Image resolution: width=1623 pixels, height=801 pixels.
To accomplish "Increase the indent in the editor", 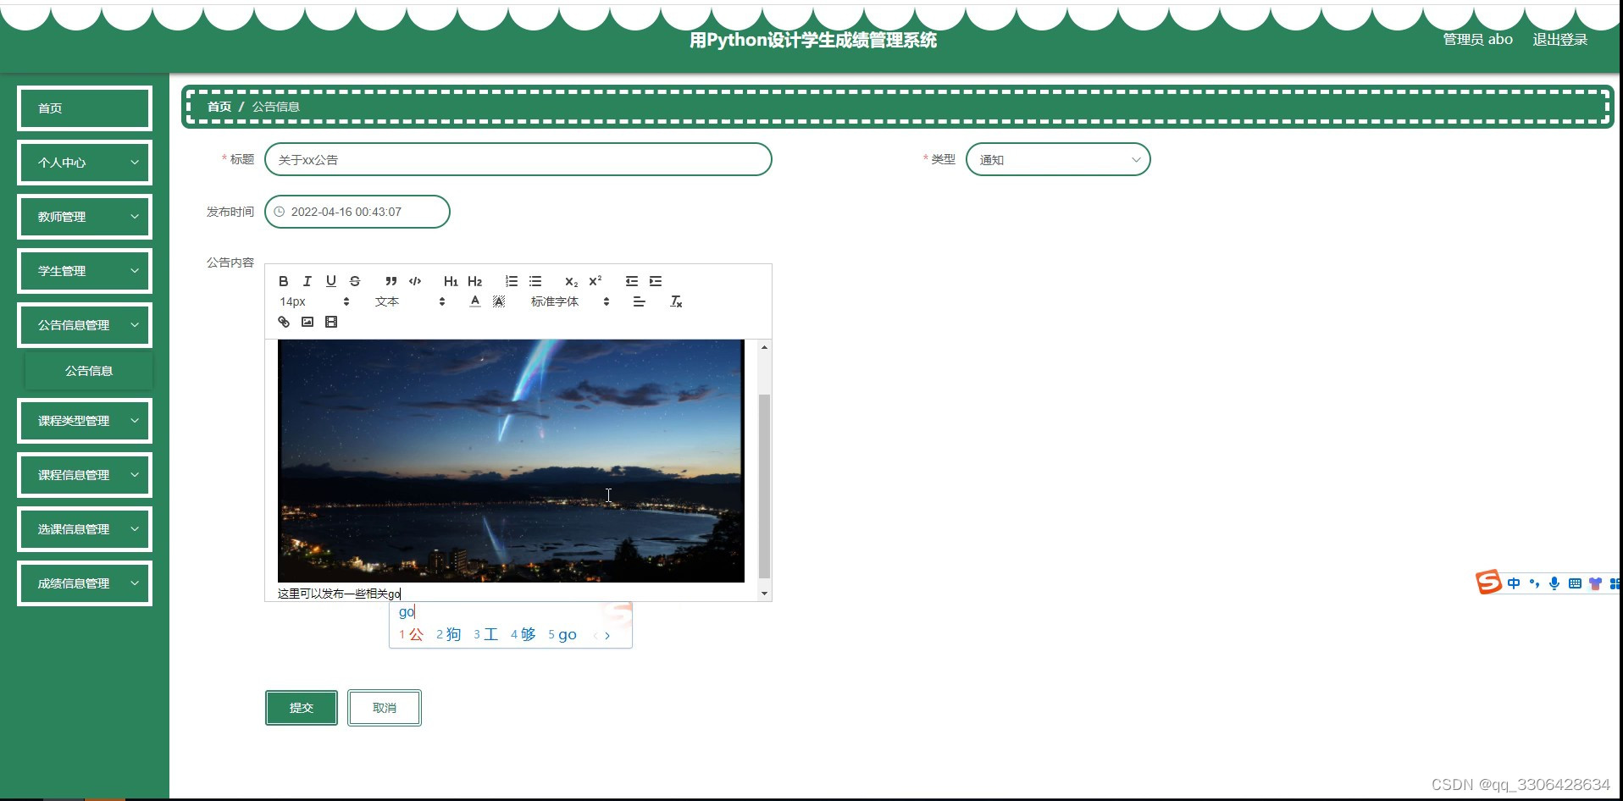I will tap(656, 281).
